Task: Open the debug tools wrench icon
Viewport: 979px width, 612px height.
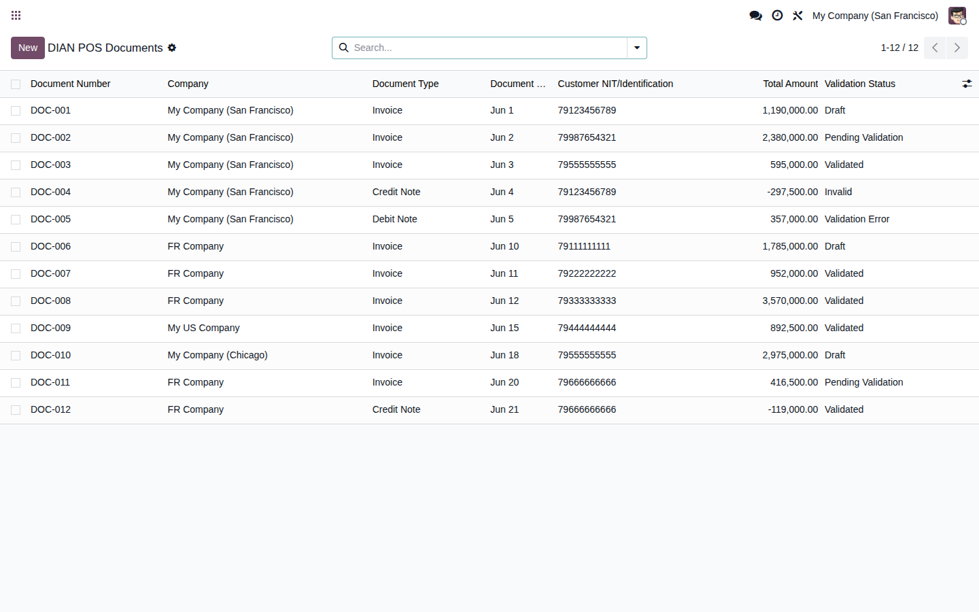Action: click(x=797, y=15)
